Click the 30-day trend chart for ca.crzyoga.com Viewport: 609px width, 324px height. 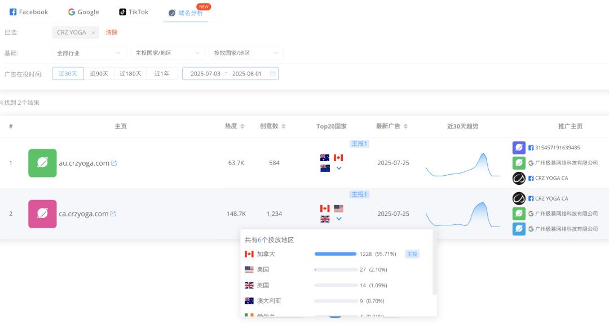(x=462, y=215)
